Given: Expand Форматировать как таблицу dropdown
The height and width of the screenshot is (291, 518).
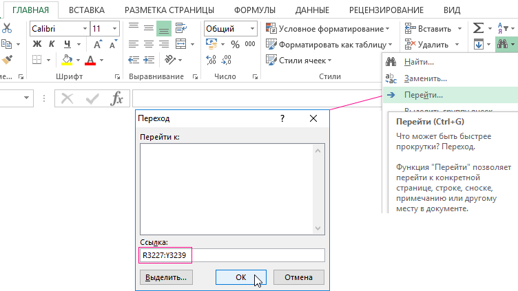Looking at the screenshot, I should 390,45.
